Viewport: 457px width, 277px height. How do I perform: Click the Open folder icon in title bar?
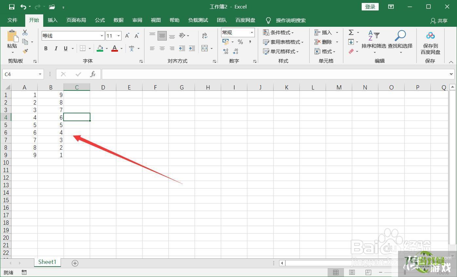coord(52,7)
